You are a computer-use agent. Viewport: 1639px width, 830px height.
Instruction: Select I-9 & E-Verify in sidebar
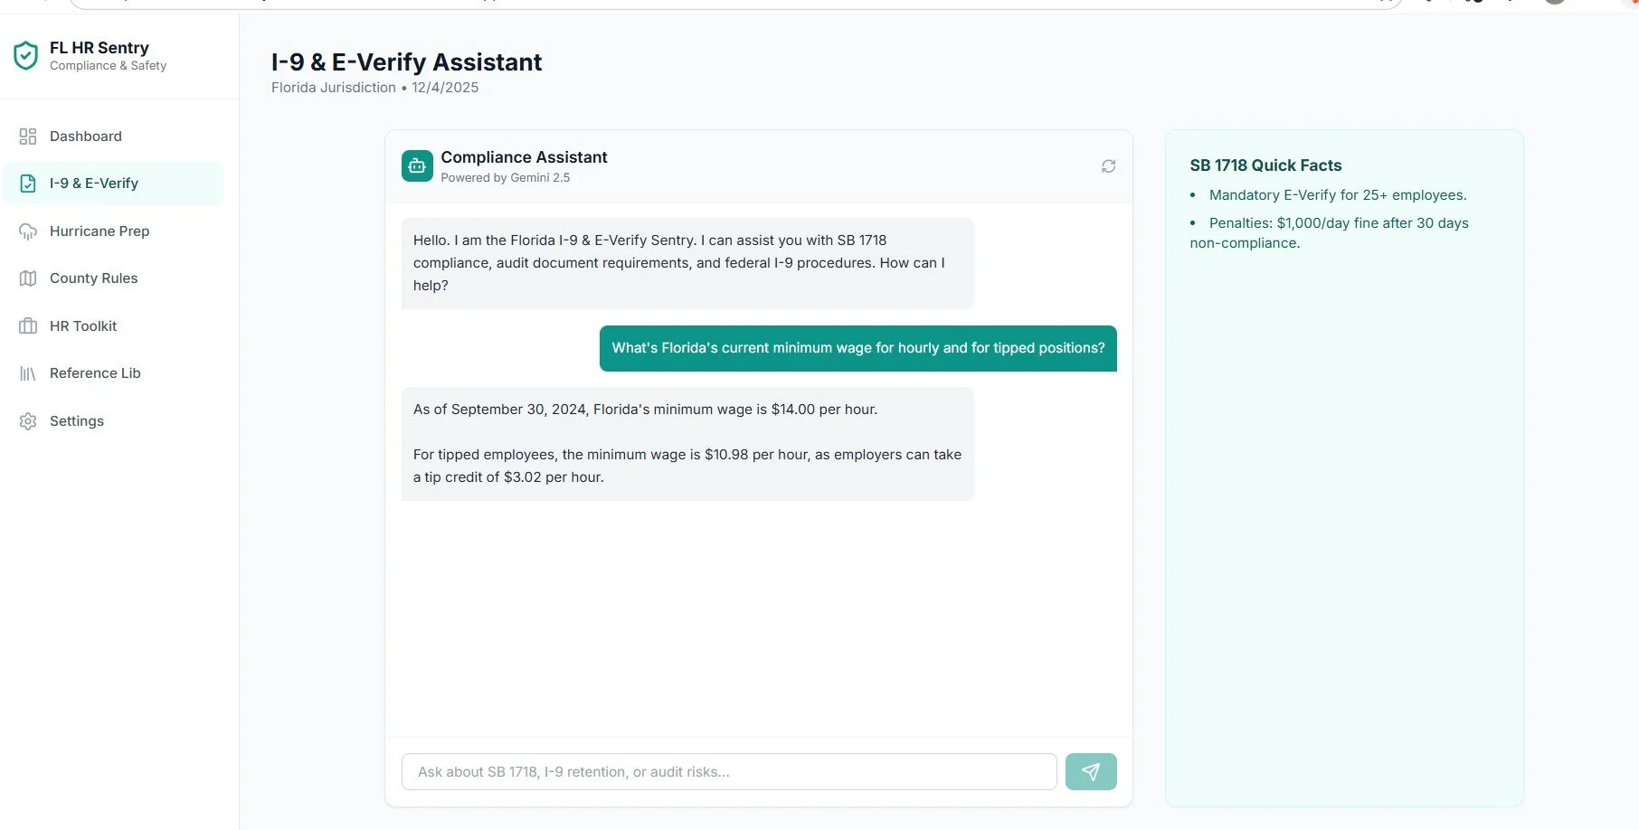113,184
